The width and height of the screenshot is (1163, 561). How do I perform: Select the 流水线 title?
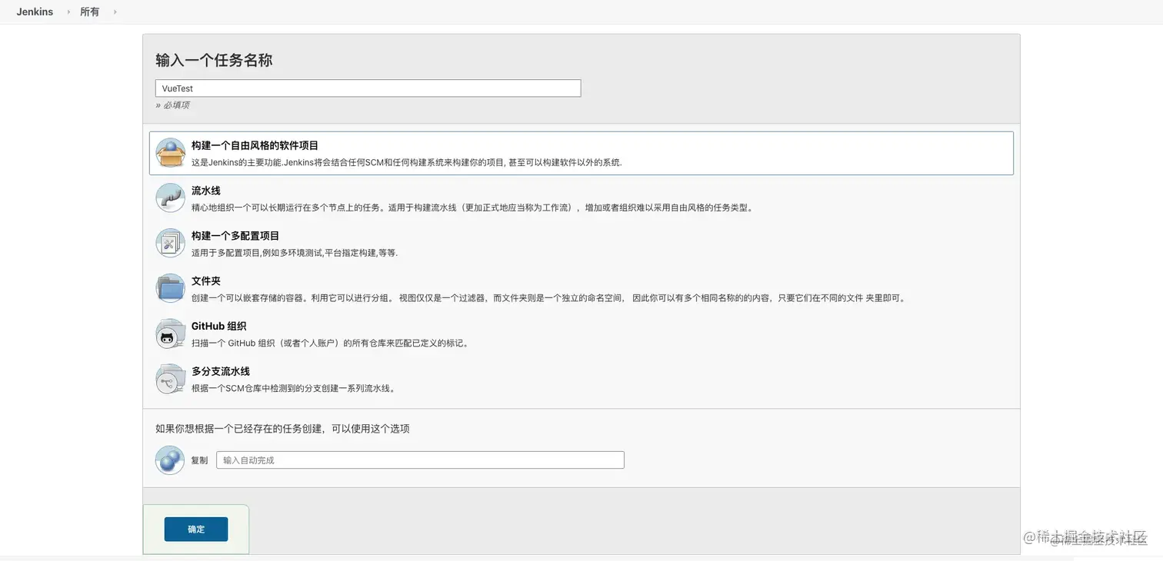point(206,191)
